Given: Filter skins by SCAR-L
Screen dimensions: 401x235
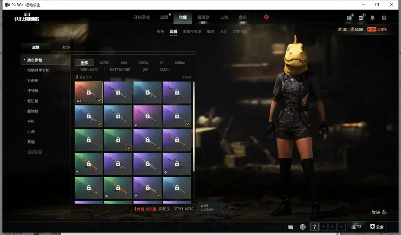Looking at the screenshot, I should 165,69.
